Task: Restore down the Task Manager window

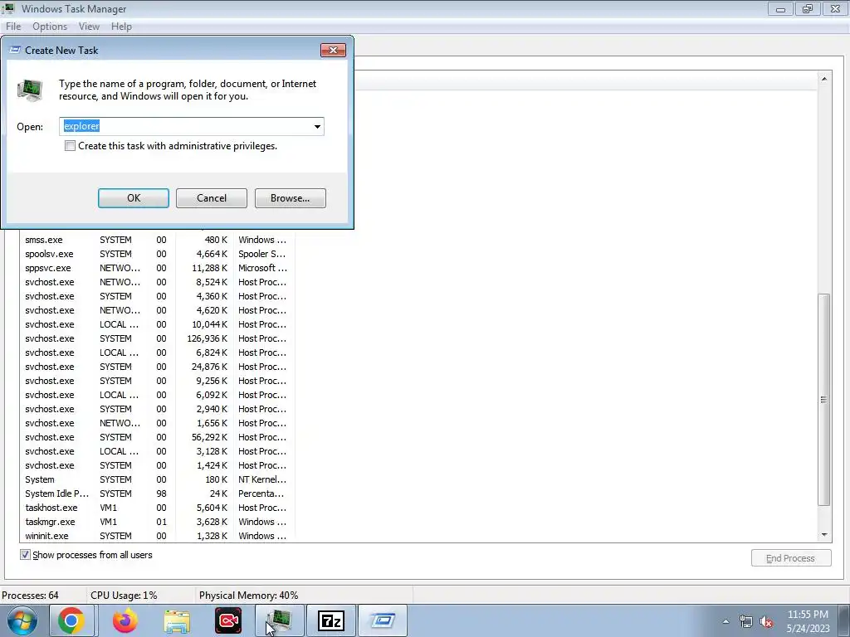Action: [808, 9]
